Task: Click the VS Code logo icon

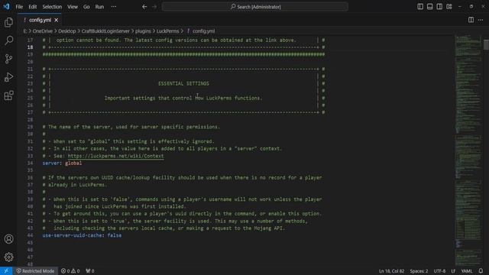Action: point(7,7)
